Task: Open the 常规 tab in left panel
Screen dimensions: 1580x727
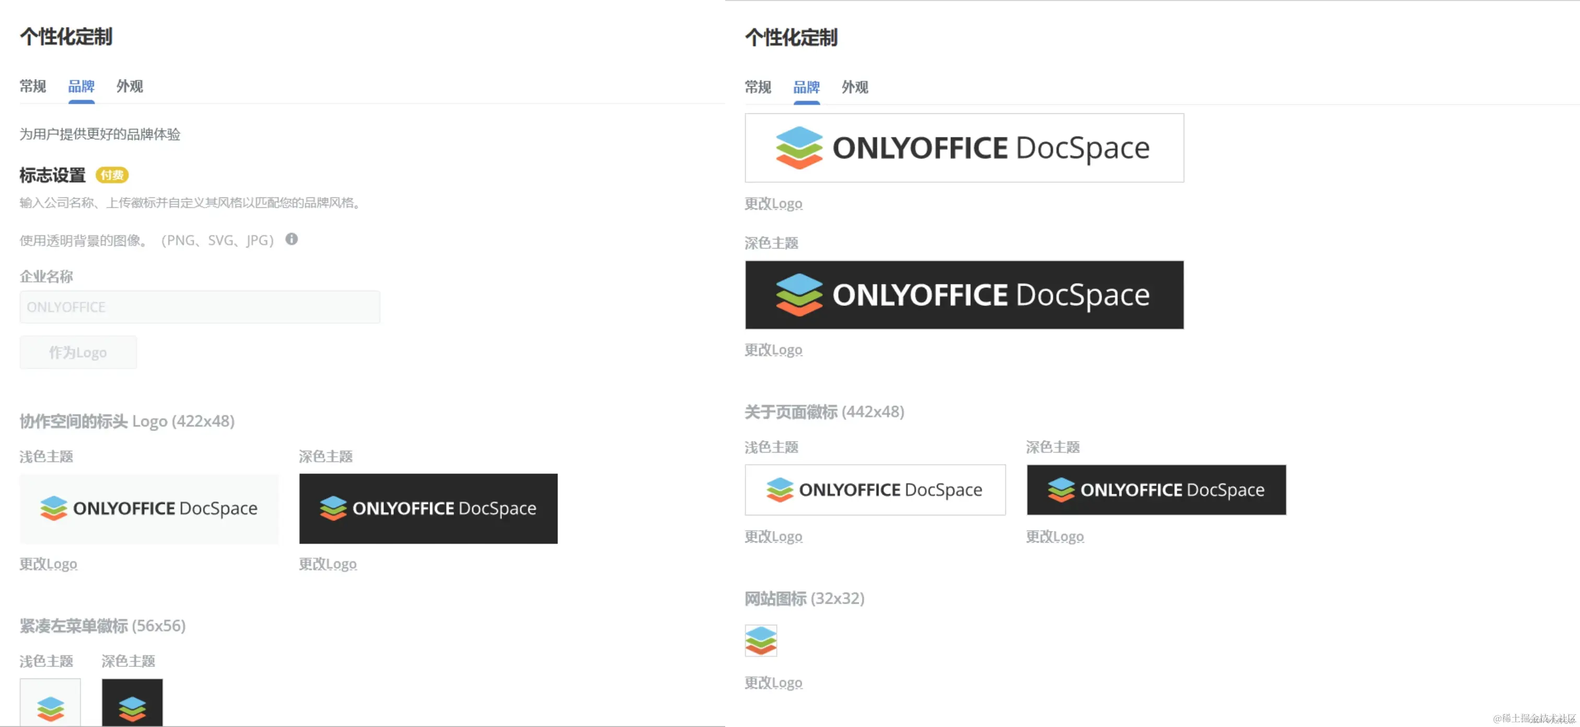Action: click(32, 87)
